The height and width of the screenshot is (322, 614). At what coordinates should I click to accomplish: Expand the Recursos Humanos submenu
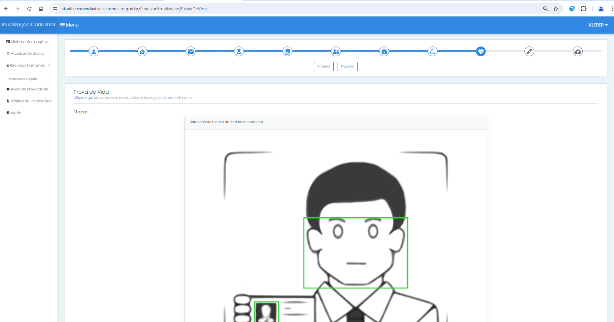28,65
